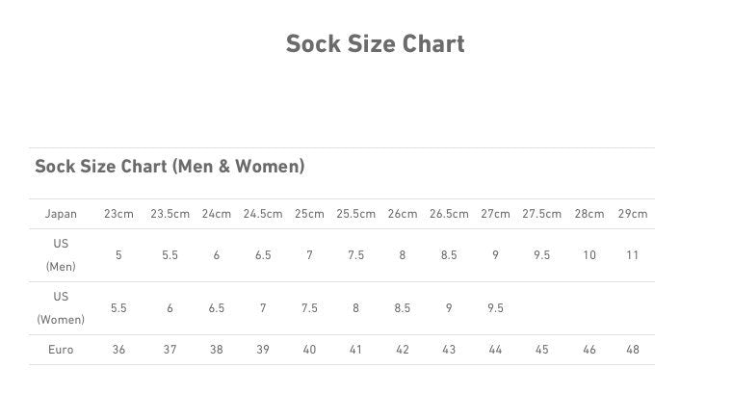The height and width of the screenshot is (394, 733).
Task: Click the 27.5cm Japan size cell
Action: (541, 214)
